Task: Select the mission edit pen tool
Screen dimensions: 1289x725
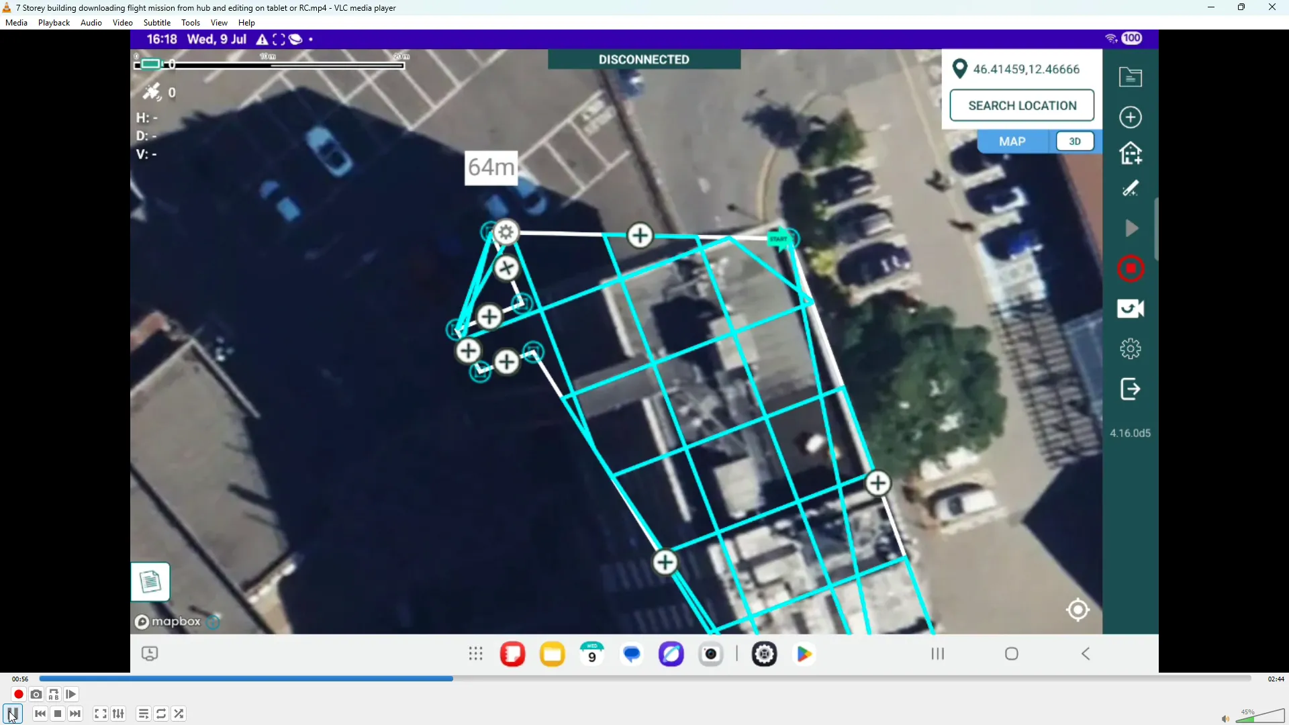Action: tap(1131, 189)
